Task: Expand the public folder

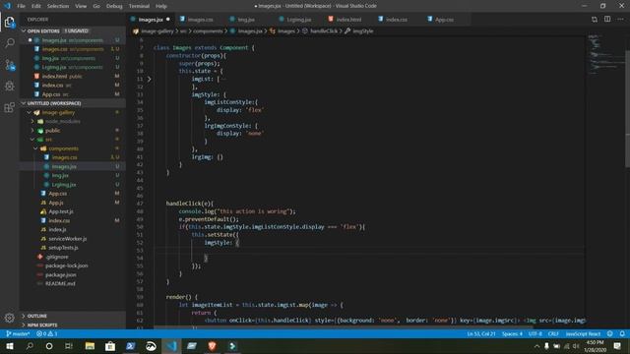Action: click(32, 131)
